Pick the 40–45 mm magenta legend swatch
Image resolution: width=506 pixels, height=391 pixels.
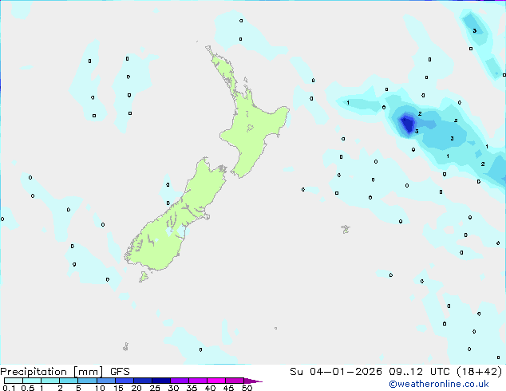point(216,381)
